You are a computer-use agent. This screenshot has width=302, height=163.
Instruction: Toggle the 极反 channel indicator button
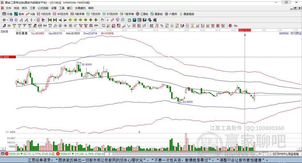38,20
